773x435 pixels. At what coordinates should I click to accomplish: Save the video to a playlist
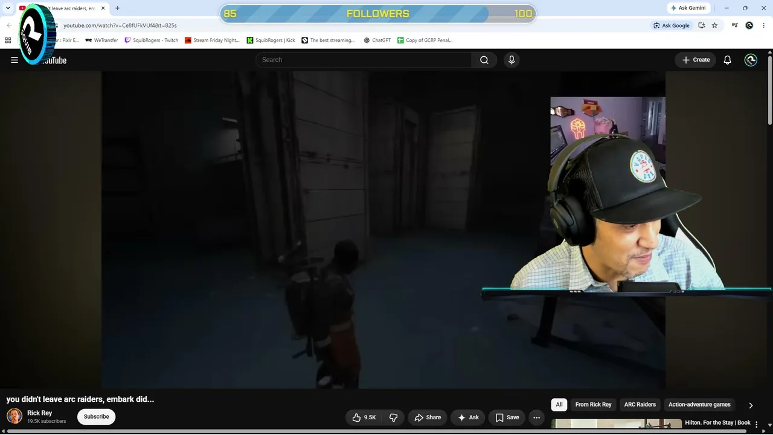[507, 417]
